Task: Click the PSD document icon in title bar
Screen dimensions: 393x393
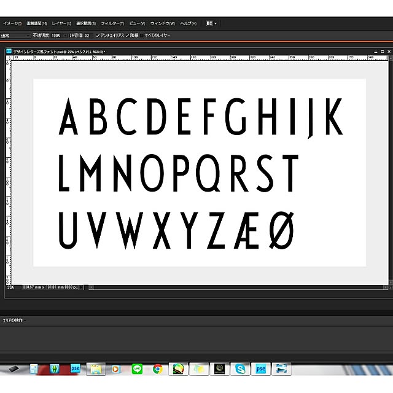Action: (9, 52)
